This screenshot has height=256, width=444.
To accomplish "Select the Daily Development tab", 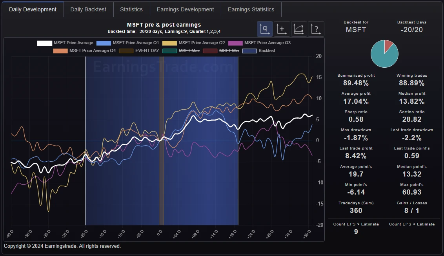I will click(33, 9).
